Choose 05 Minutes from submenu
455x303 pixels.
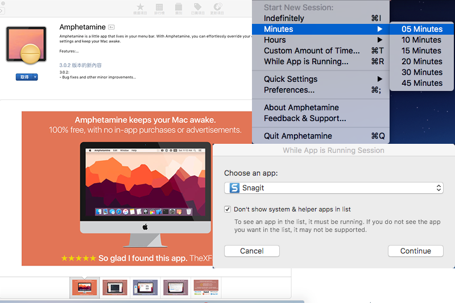point(421,29)
